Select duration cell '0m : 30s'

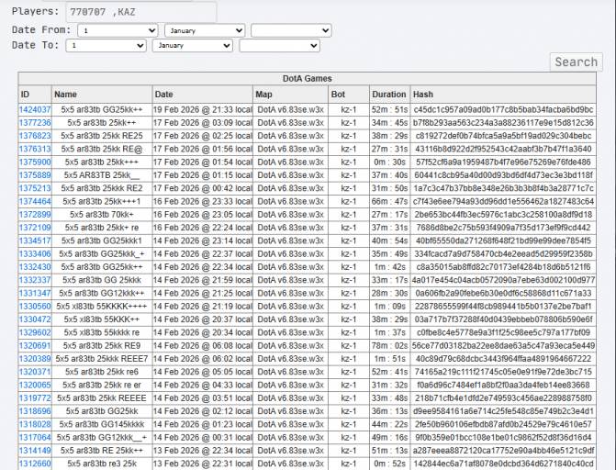point(389,162)
